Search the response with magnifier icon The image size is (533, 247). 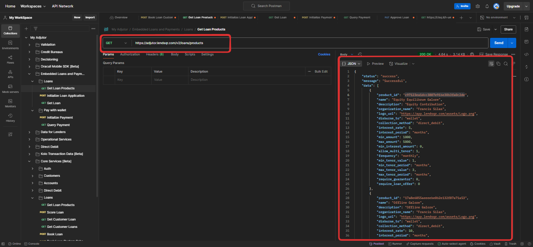click(506, 64)
